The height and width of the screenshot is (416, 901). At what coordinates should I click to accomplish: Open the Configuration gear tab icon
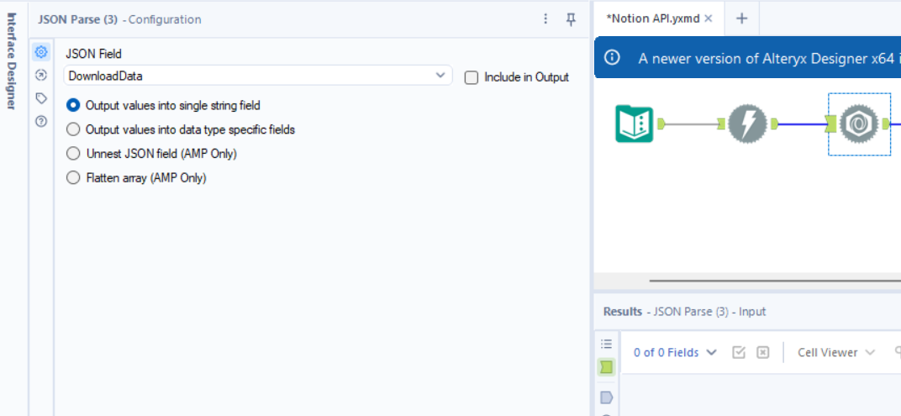pyautogui.click(x=41, y=52)
